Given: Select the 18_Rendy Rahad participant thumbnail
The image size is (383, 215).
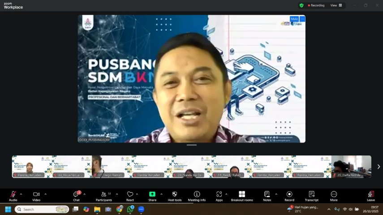Looking at the screenshot, I should [x=232, y=167].
